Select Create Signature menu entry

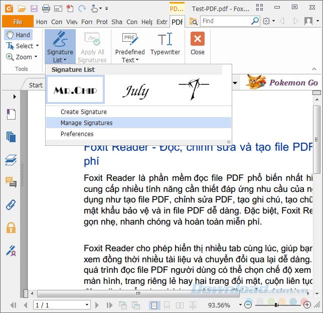(83, 112)
